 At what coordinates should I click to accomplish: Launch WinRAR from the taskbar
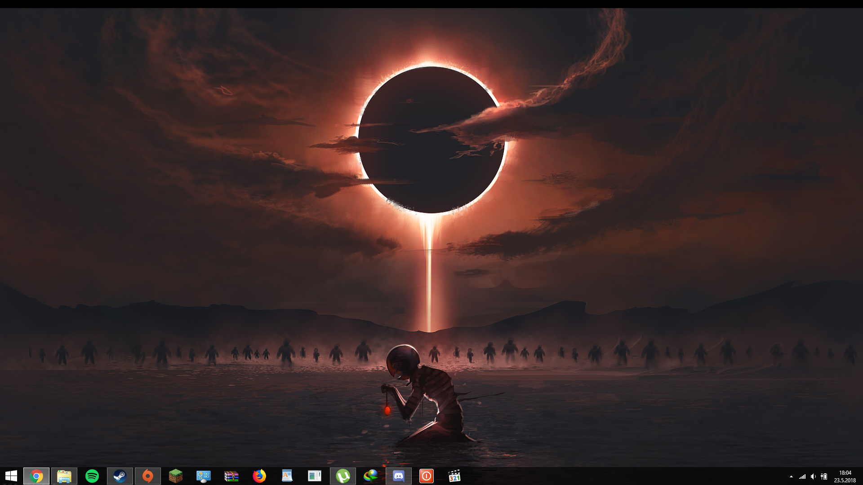coord(231,476)
